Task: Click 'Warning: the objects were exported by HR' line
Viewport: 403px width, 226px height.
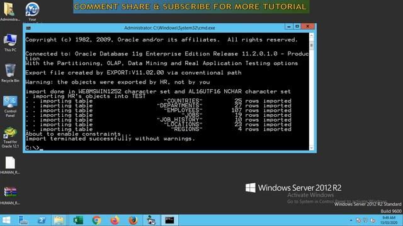Action: point(118,82)
